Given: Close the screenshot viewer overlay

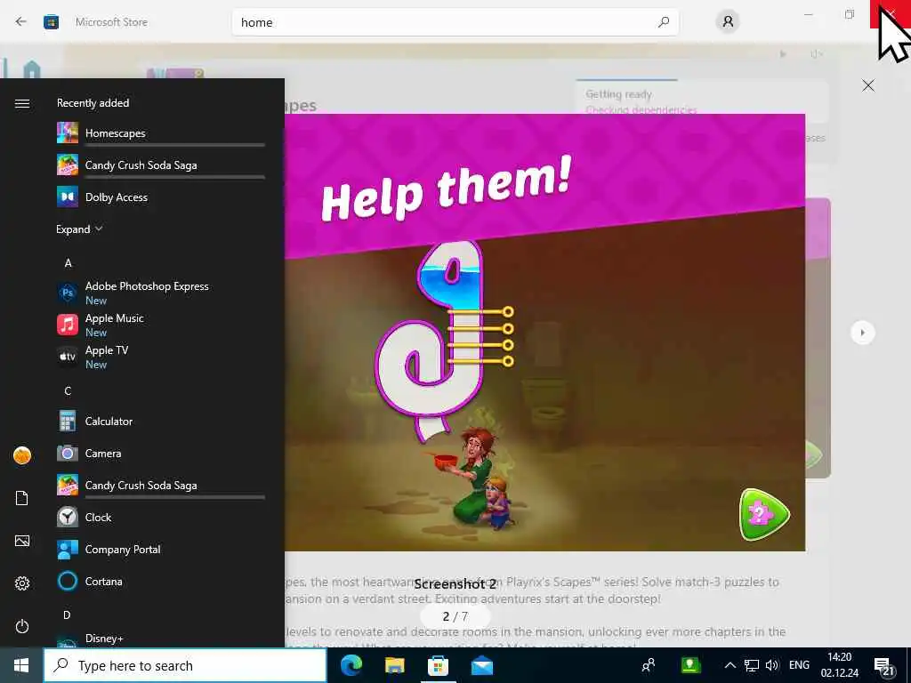Looking at the screenshot, I should [x=868, y=85].
